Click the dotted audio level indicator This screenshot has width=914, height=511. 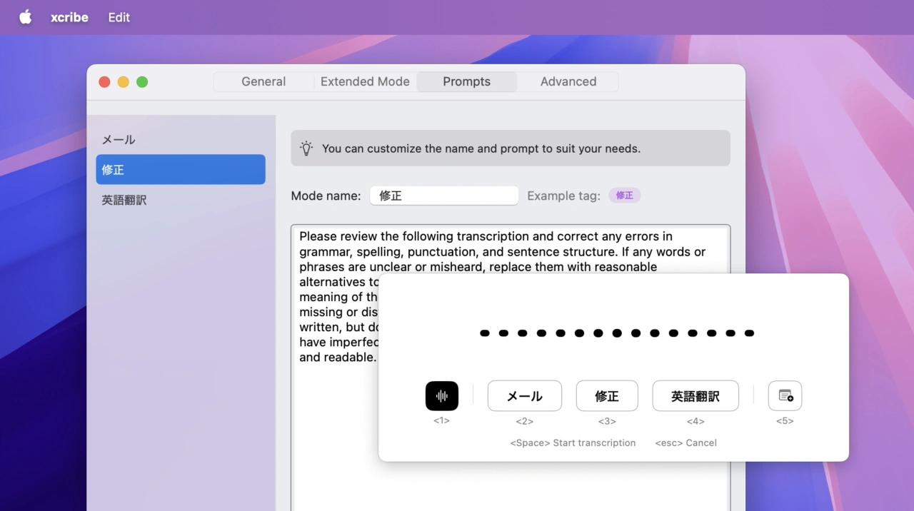616,333
